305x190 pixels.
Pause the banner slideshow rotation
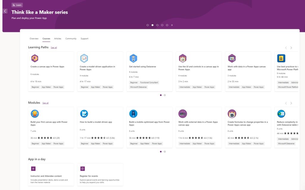[x=172, y=25]
